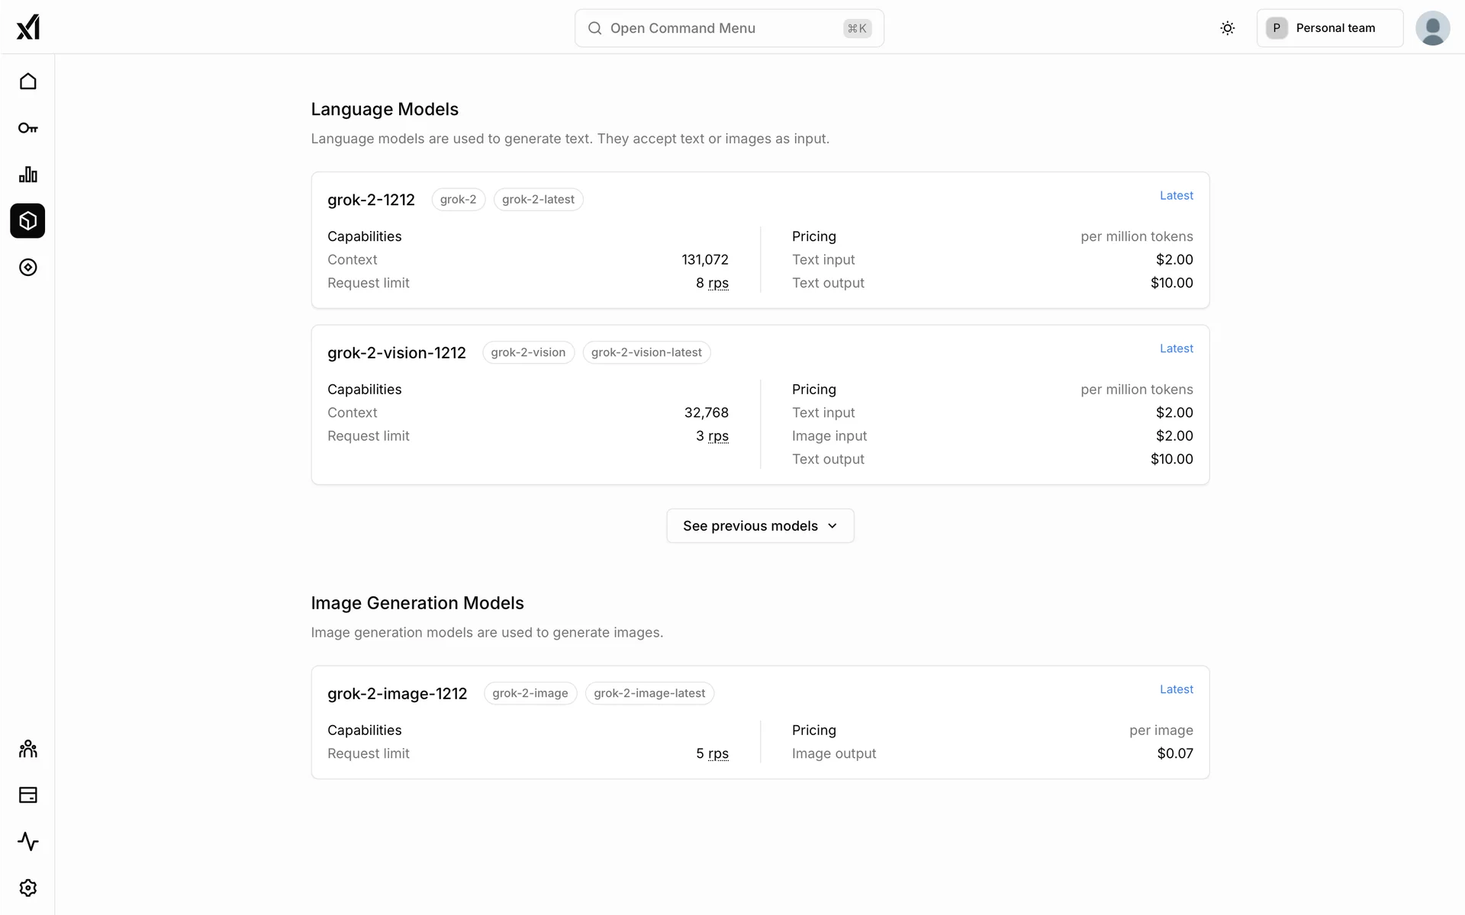
Task: Open the Billing card icon
Action: 28,795
